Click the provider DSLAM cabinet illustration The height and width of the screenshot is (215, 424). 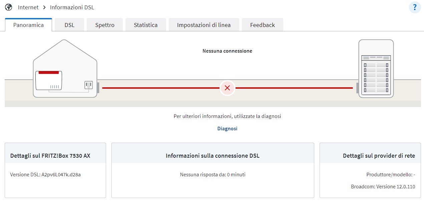tap(376, 69)
